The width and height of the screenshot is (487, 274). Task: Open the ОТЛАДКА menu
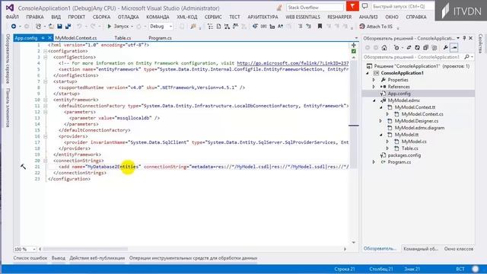click(x=129, y=17)
